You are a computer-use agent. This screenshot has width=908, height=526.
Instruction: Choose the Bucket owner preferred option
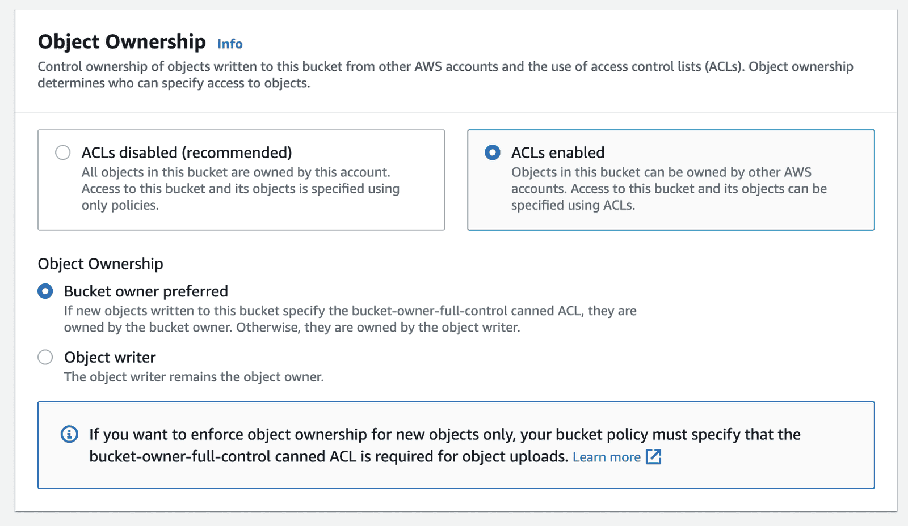point(45,291)
